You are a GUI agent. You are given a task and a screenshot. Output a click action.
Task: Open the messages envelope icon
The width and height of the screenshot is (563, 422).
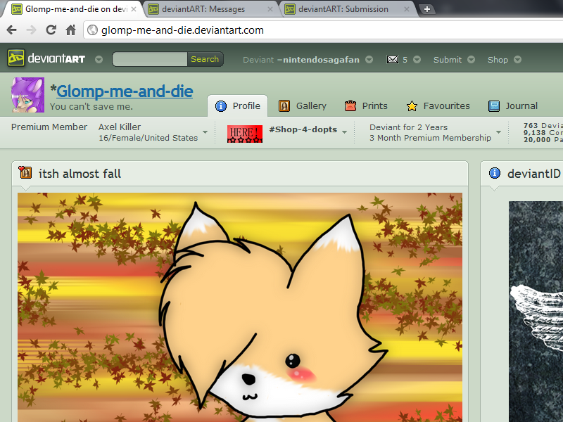point(393,60)
